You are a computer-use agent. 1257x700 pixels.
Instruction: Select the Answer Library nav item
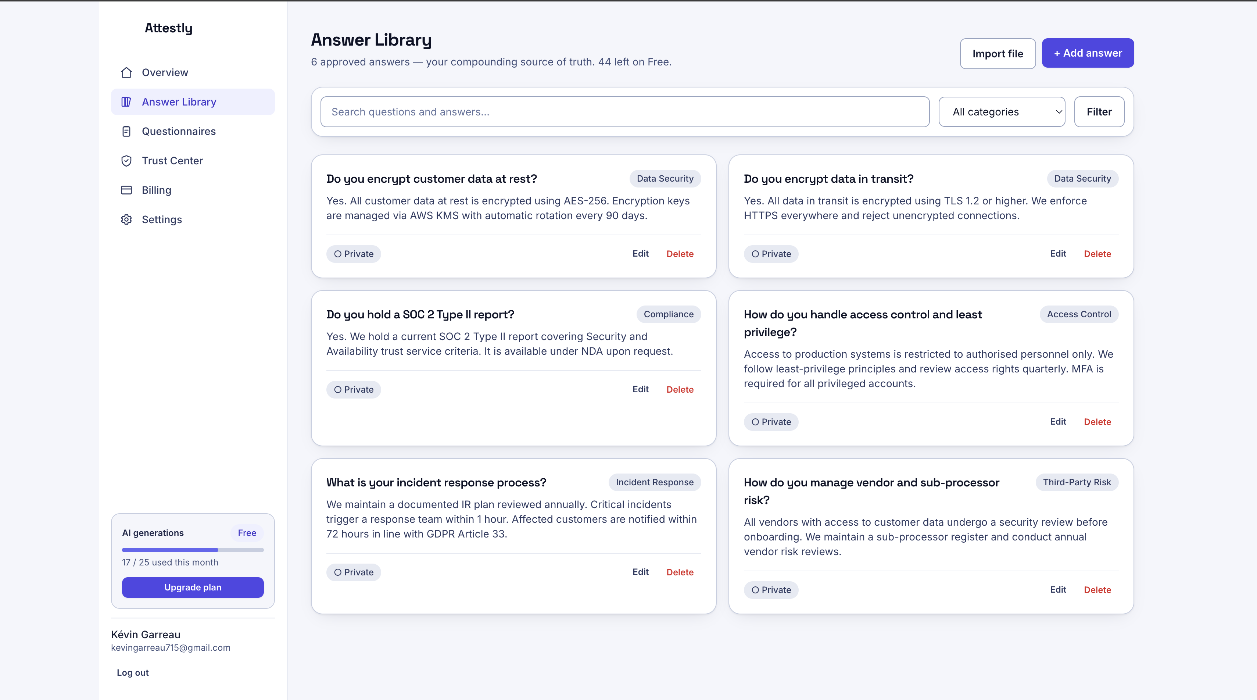(193, 101)
